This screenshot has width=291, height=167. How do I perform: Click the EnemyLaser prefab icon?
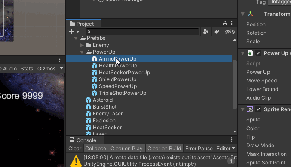[x=89, y=114]
